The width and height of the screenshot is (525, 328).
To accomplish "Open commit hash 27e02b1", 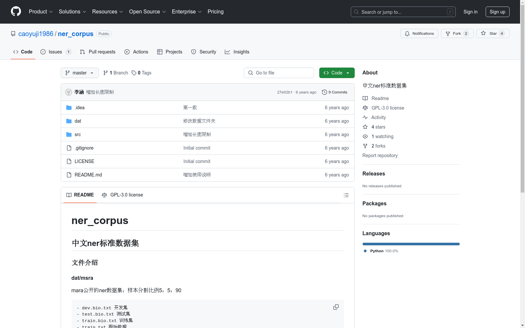I will click(x=284, y=92).
